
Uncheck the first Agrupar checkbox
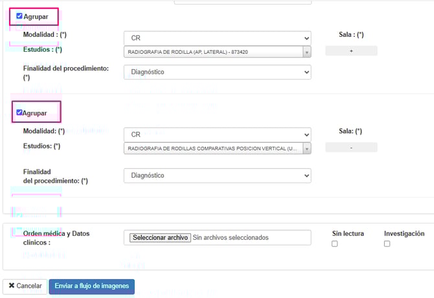[19, 16]
